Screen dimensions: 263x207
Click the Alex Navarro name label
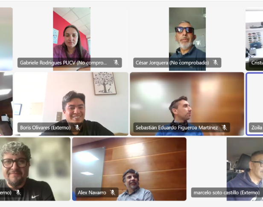[92, 193]
